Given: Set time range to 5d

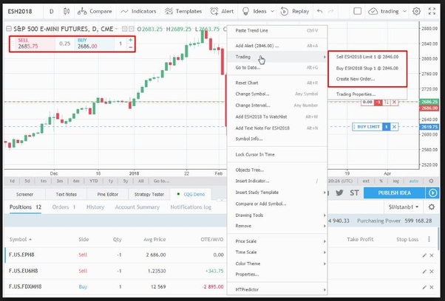Looking at the screenshot, I should 27,181.
